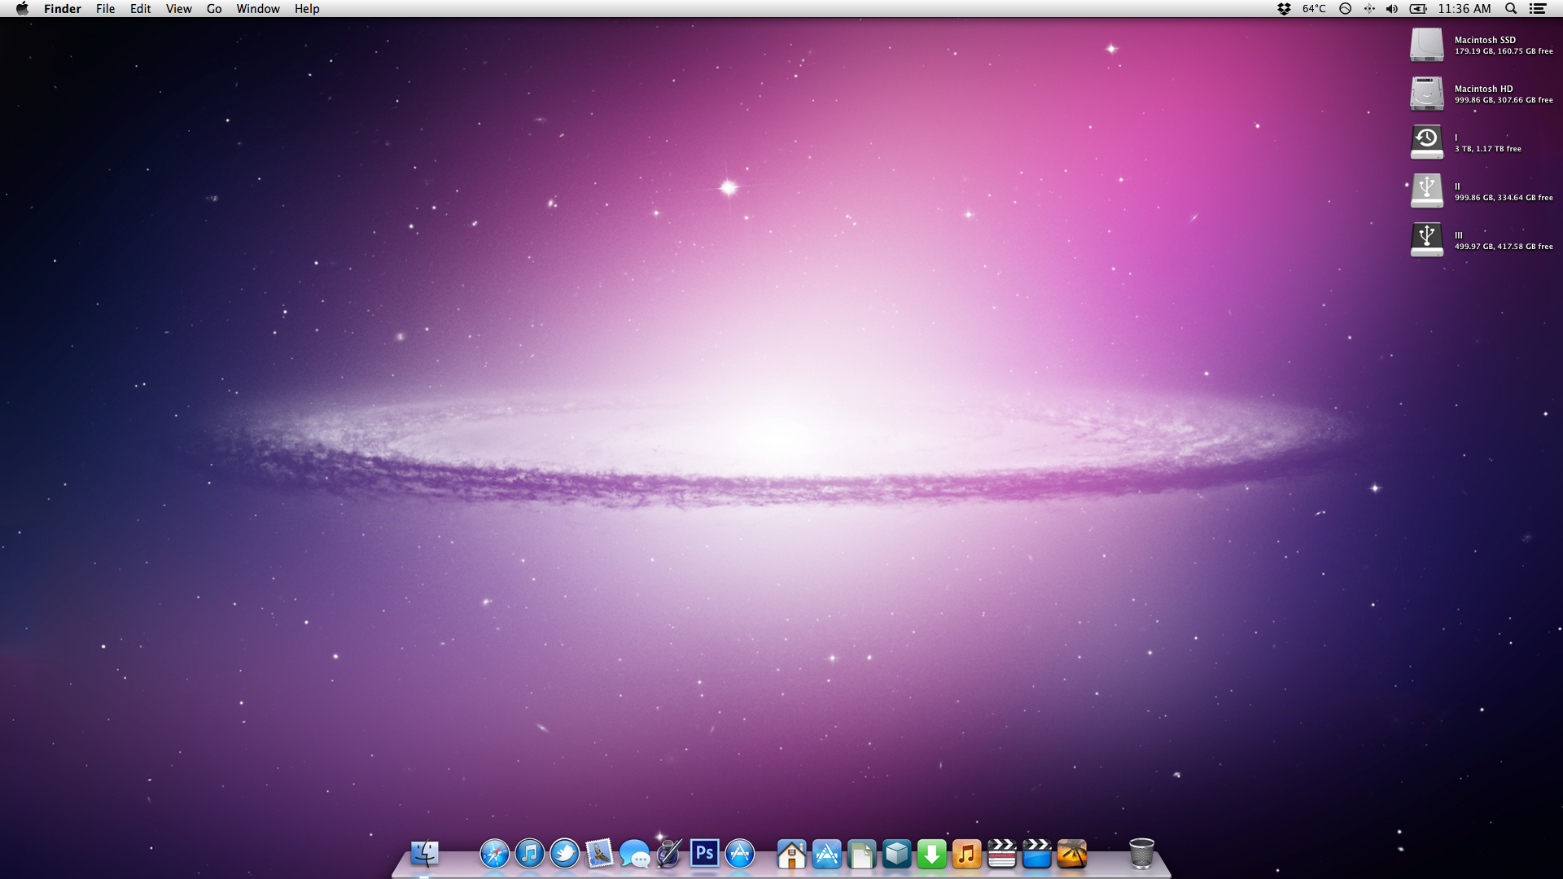Open the Apple menu

(x=22, y=9)
